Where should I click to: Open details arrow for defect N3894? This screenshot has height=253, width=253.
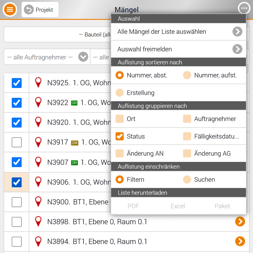click(x=240, y=241)
